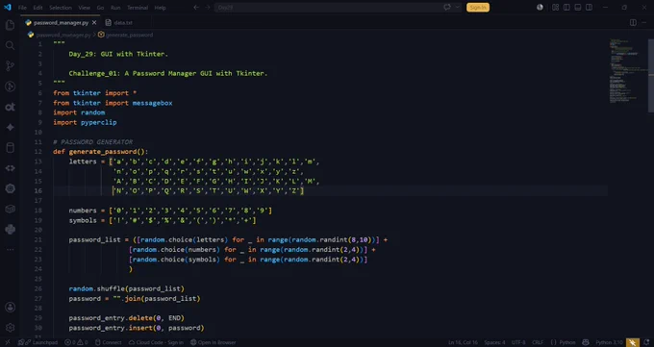The height and width of the screenshot is (347, 654).
Task: Select the Python 3.10 interpreter
Action: coord(609,342)
